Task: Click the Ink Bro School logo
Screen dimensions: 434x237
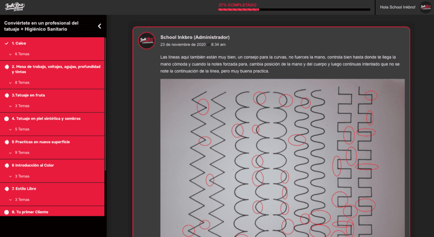Action: [x=14, y=6]
